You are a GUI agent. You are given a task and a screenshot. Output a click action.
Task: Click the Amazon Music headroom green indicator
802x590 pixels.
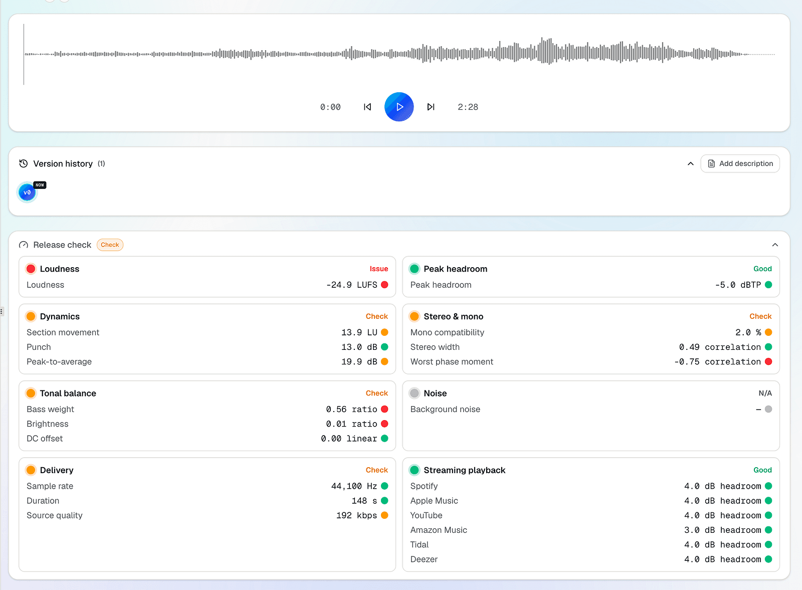768,530
